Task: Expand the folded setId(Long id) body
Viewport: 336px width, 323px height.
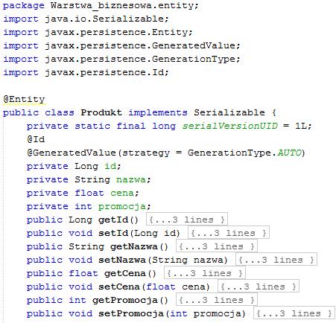Action: [229, 233]
